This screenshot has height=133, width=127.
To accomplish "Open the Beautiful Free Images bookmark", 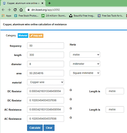I will 82,16.
